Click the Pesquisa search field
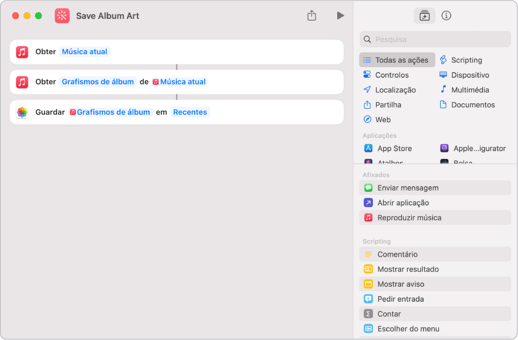 435,39
